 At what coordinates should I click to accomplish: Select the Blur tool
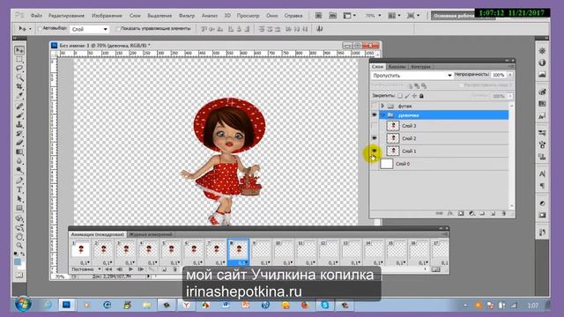pos(19,161)
